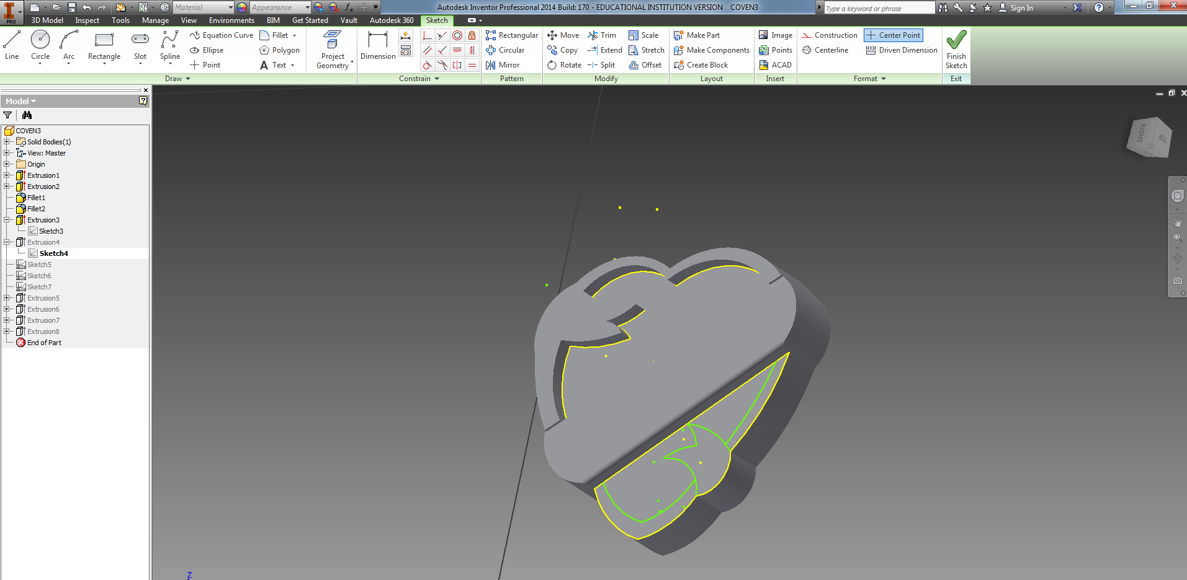Choose the Offset tool

[645, 65]
